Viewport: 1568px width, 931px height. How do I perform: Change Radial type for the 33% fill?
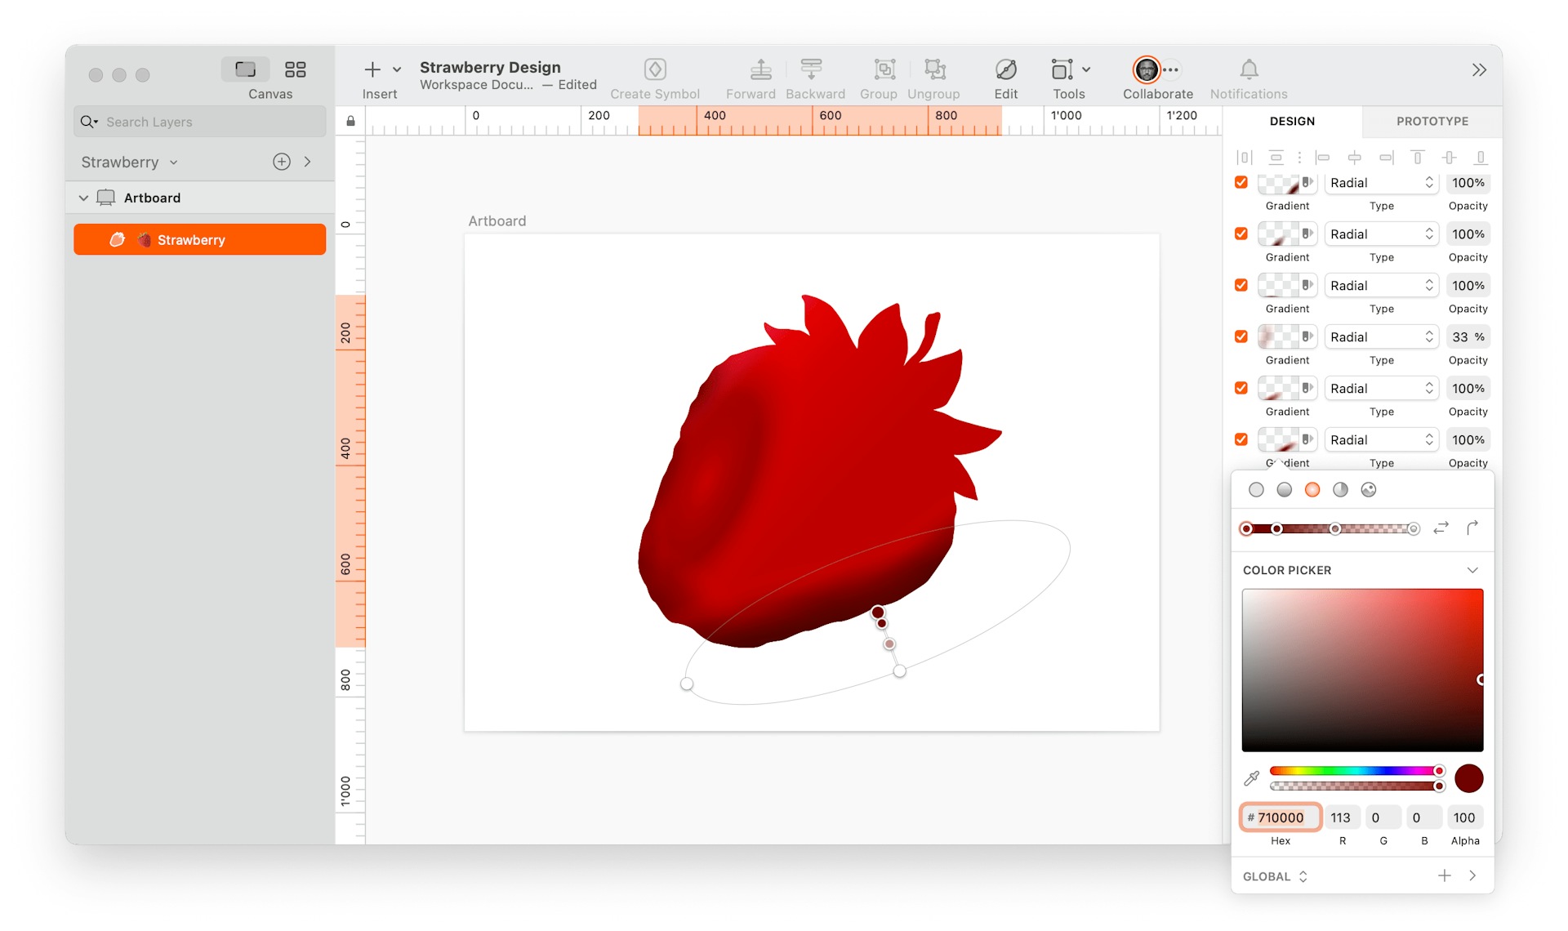click(x=1381, y=336)
